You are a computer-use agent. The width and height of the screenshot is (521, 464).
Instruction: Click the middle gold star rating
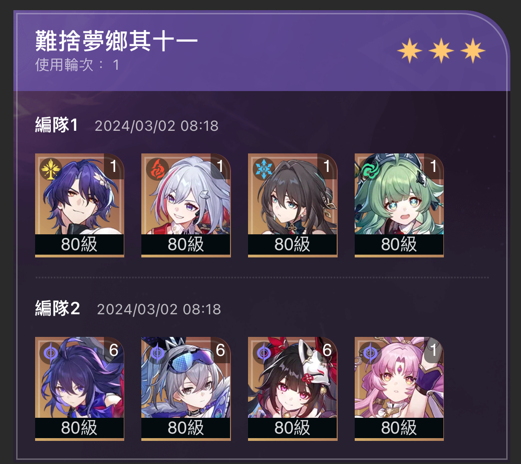point(441,50)
